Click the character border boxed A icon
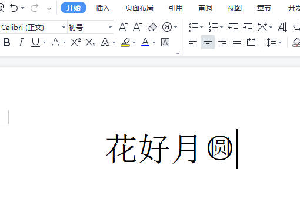 coord(165,42)
